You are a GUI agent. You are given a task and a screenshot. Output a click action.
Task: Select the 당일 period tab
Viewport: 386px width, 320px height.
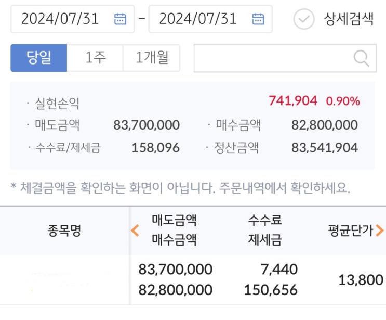coord(39,58)
